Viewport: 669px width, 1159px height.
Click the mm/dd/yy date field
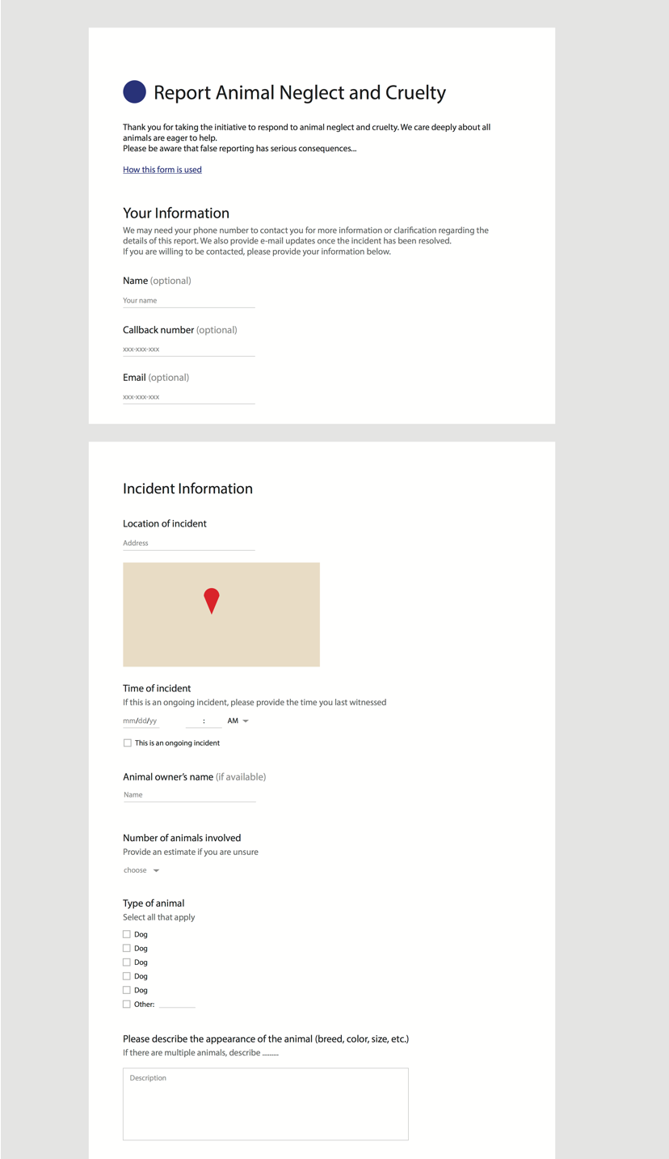pyautogui.click(x=141, y=721)
